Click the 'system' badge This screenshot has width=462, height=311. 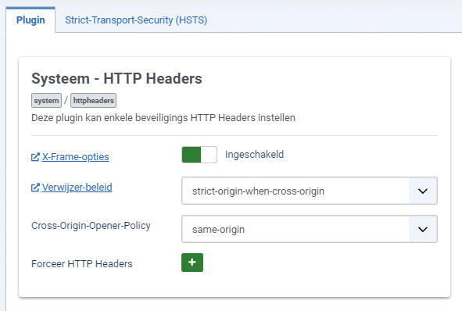[47, 101]
